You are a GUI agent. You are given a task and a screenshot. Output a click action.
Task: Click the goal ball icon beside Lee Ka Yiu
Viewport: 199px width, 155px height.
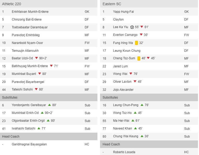pyautogui.click(x=132, y=27)
